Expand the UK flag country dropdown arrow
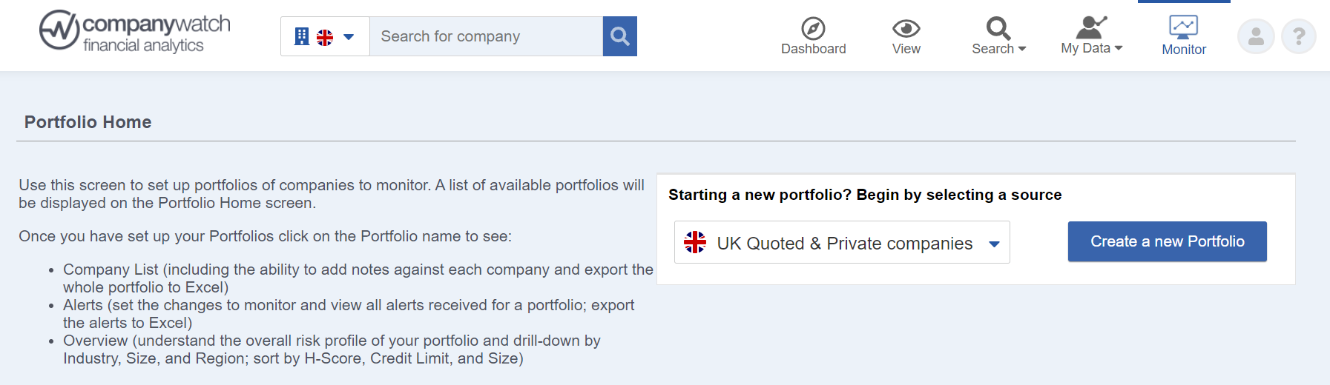 click(349, 37)
